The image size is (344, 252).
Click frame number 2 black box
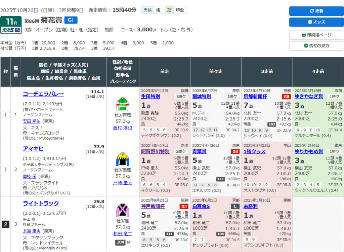(x=5, y=224)
